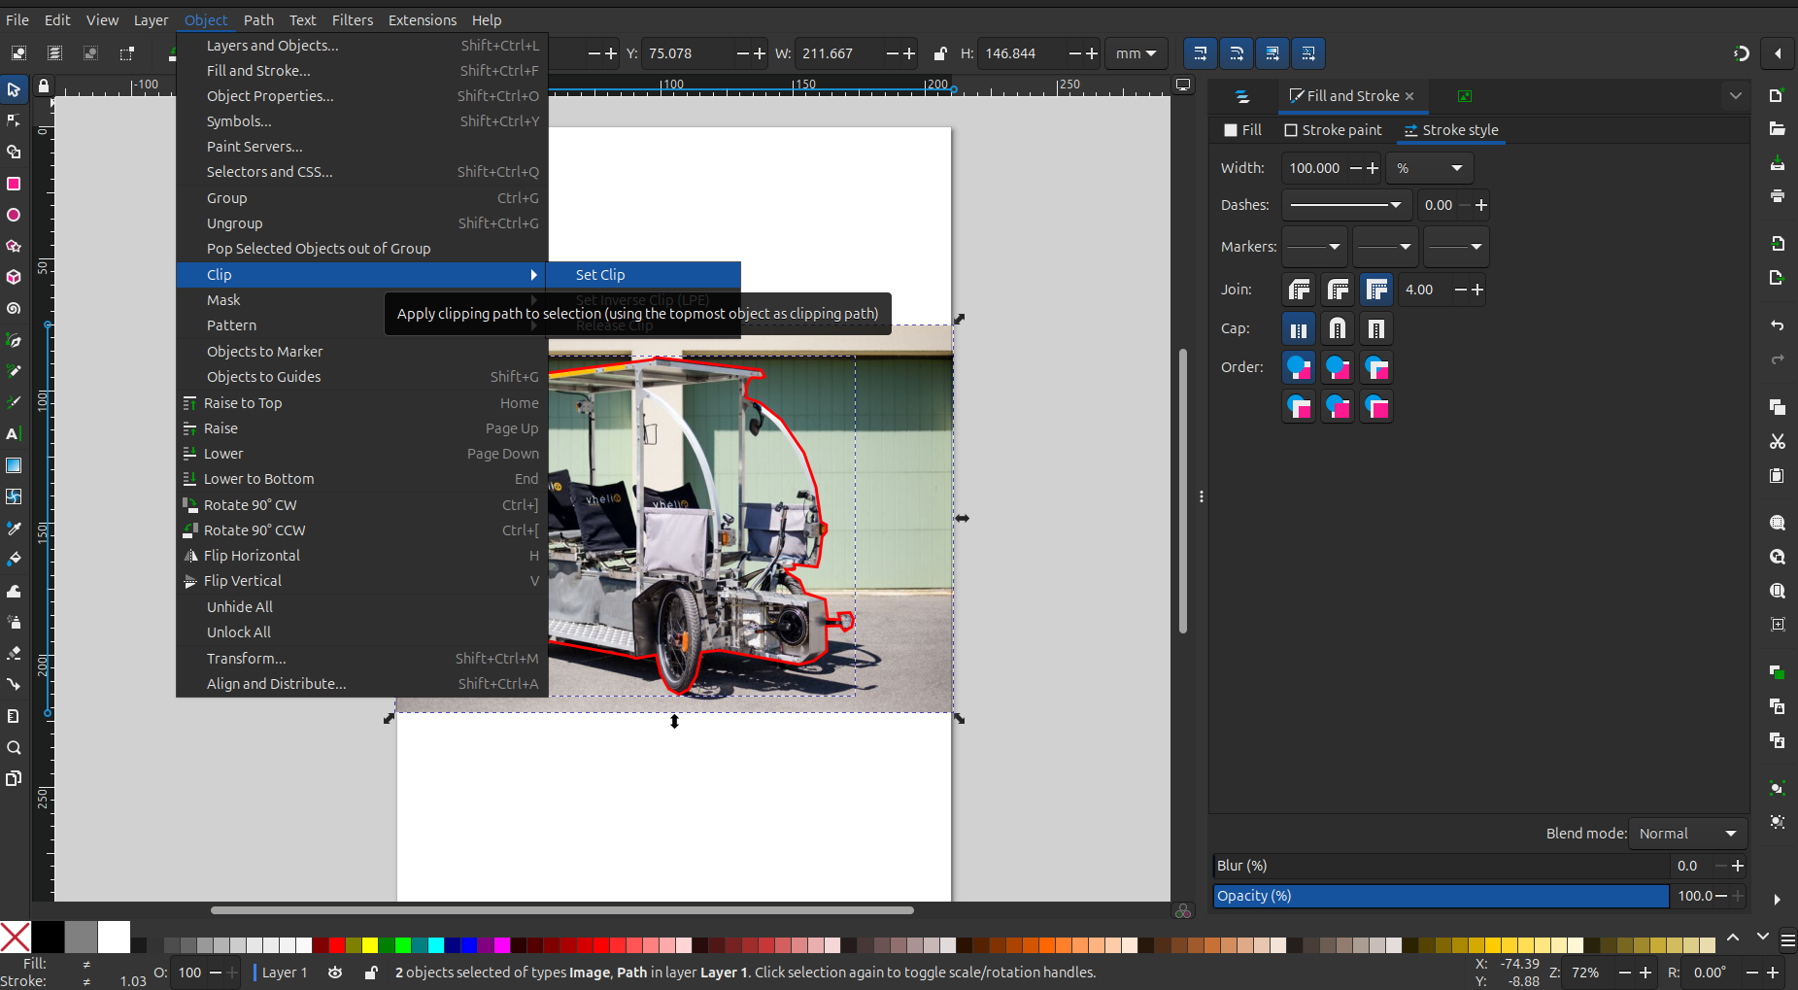This screenshot has height=990, width=1798.
Task: Click the Select all objects icon
Action: point(18,53)
